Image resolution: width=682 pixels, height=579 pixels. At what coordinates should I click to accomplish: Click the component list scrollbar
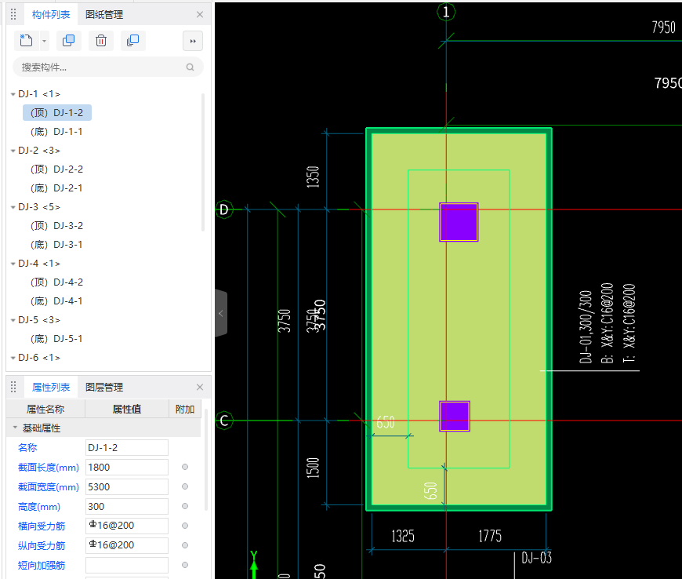(x=203, y=162)
